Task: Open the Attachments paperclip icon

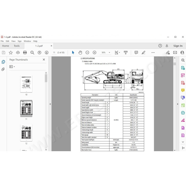Action: point(3,69)
